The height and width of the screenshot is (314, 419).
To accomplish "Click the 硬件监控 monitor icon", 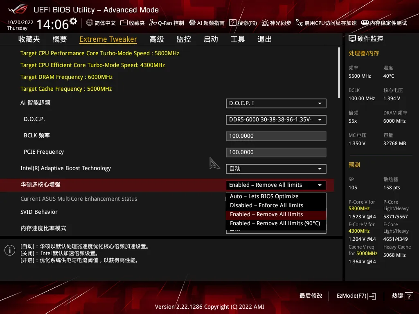I will click(352, 39).
